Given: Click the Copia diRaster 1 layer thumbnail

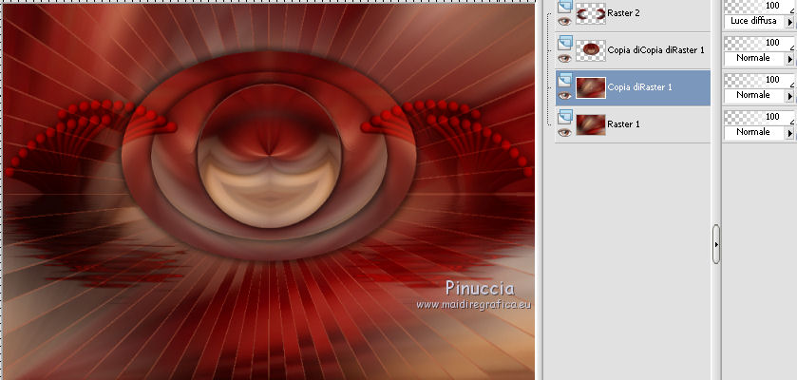Looking at the screenshot, I should click(x=591, y=87).
